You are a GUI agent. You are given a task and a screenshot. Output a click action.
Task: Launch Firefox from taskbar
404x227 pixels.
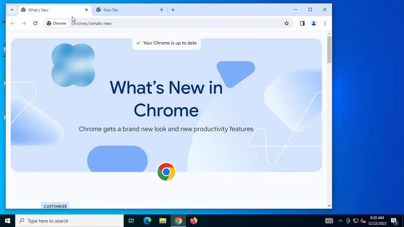point(194,221)
